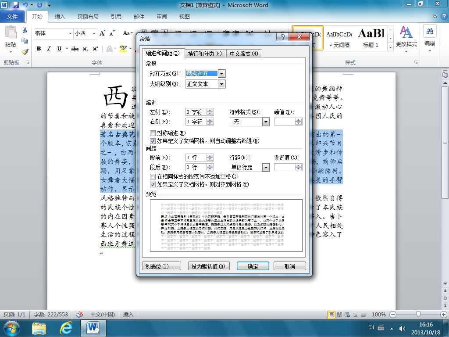Image resolution: width=449 pixels, height=337 pixels.
Task: Uncheck auto-adjust right indent checkbox
Action: (153, 141)
